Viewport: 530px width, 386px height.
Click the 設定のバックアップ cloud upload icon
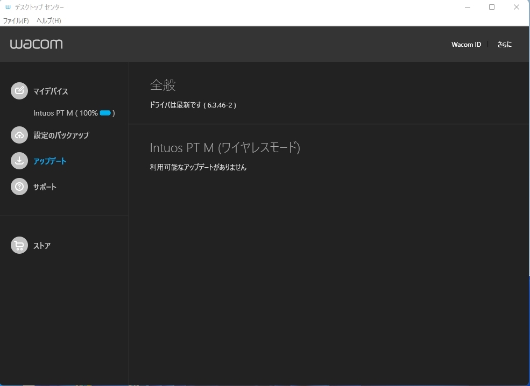click(x=19, y=135)
